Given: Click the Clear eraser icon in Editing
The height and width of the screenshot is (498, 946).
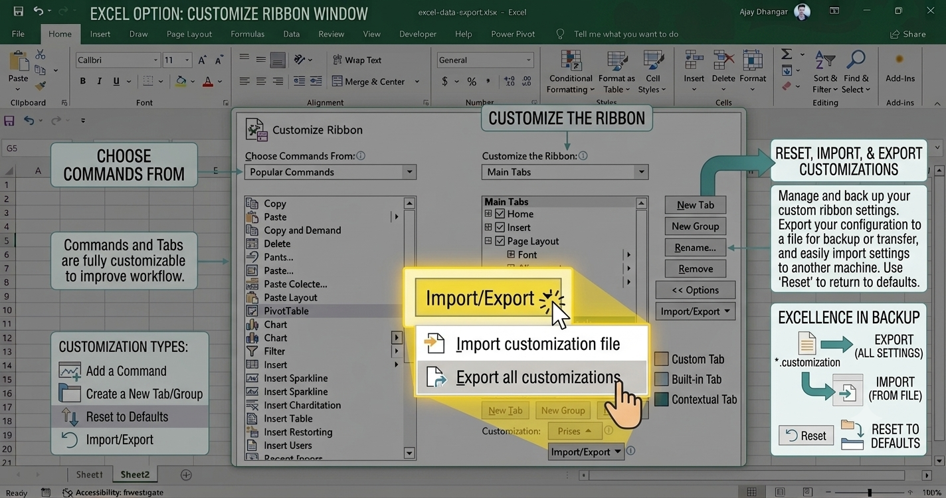Looking at the screenshot, I should 787,86.
